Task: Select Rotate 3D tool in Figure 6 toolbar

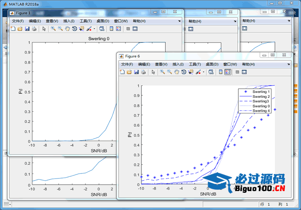Action: (184, 72)
